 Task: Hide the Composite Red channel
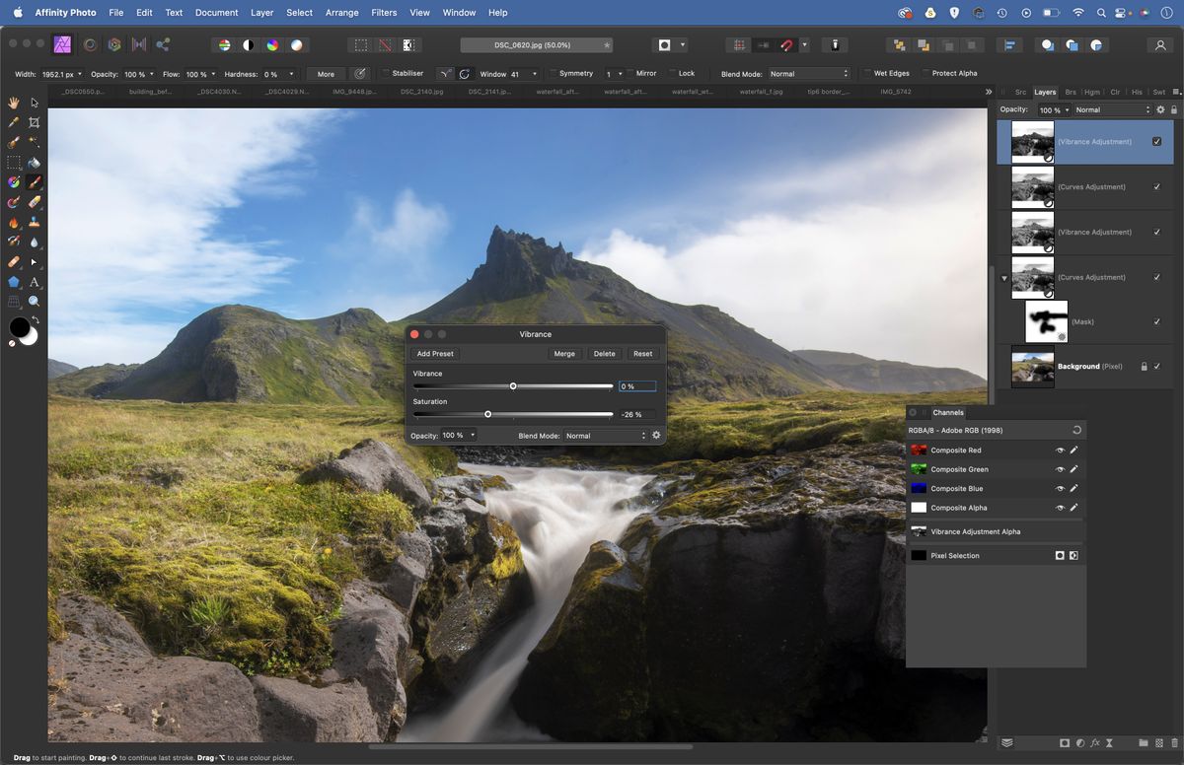(x=1061, y=450)
